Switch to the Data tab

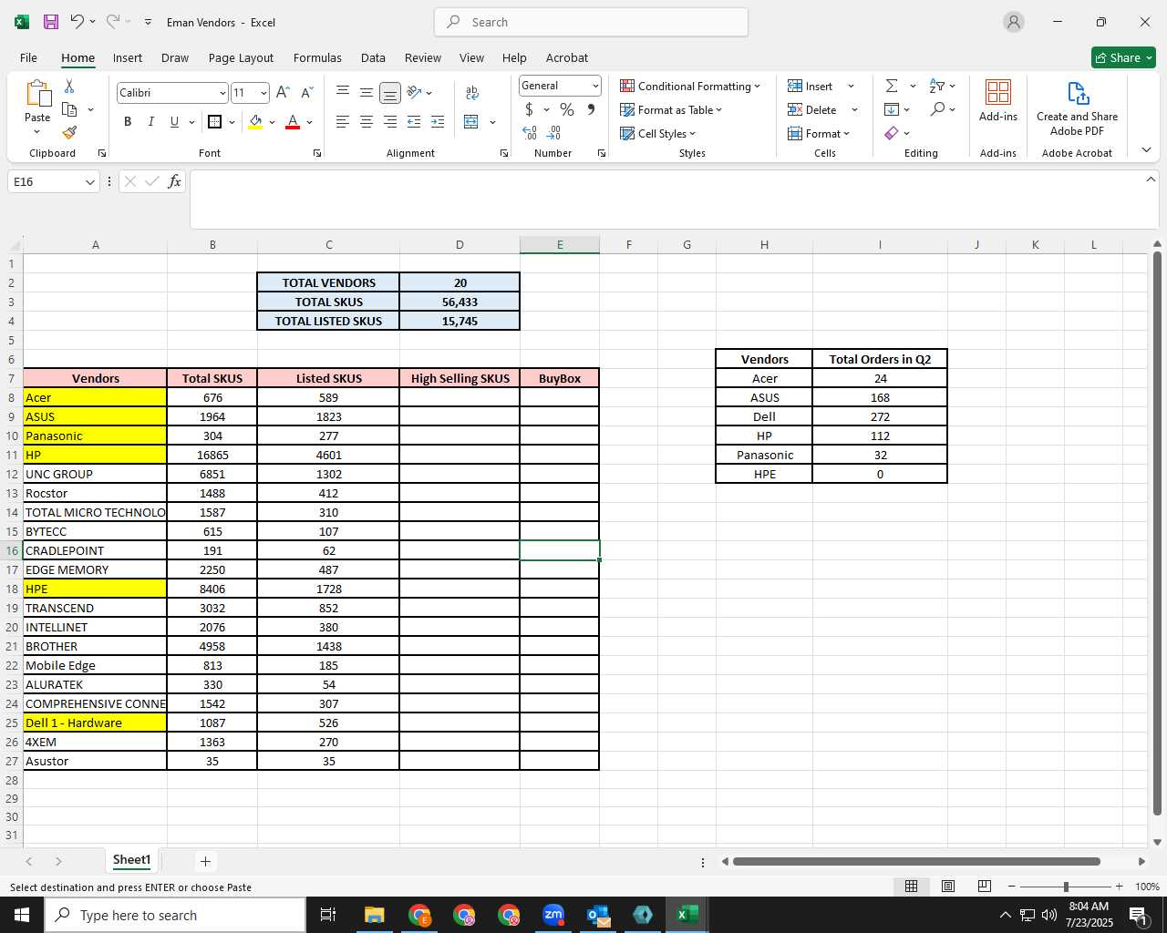point(373,57)
